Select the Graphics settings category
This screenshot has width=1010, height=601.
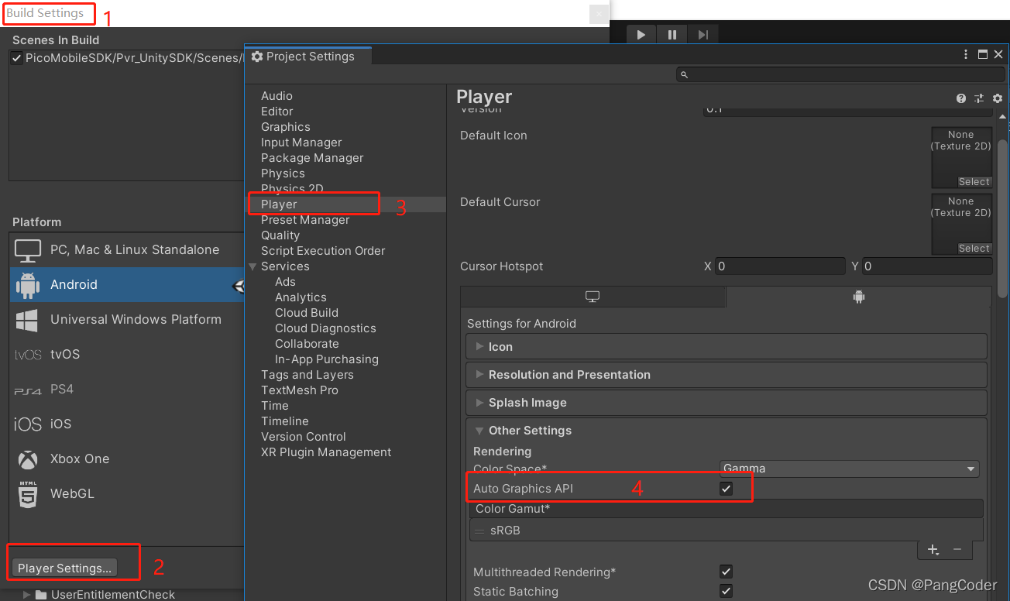[x=285, y=127]
